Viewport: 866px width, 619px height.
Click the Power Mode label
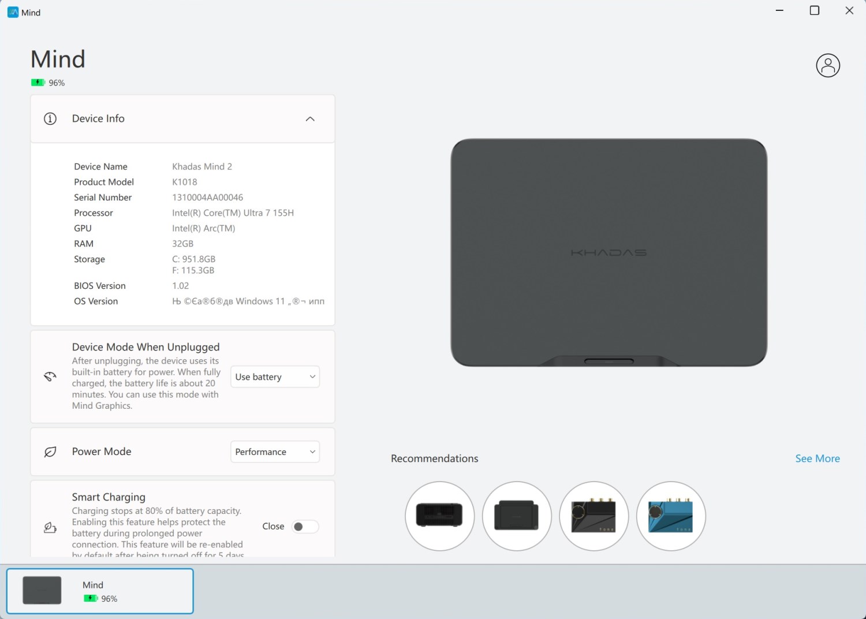102,452
